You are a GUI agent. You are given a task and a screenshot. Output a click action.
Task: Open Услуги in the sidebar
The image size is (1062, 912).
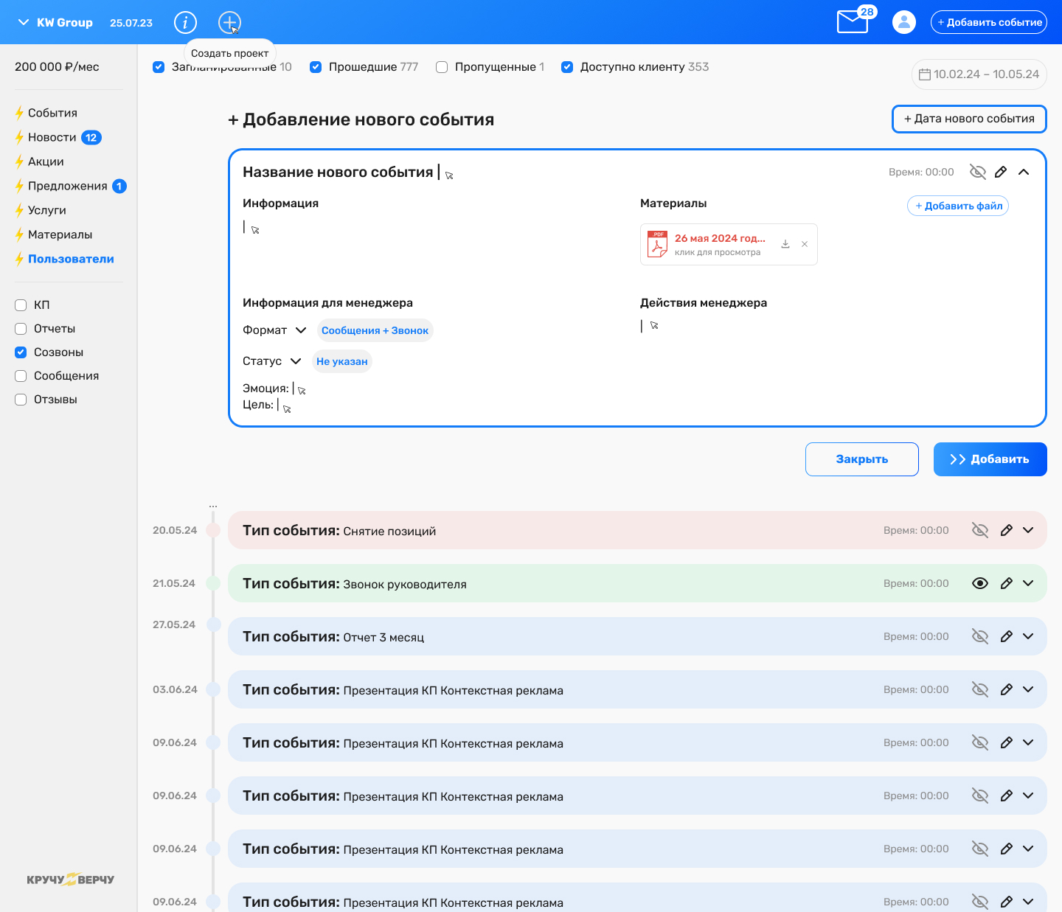point(47,210)
